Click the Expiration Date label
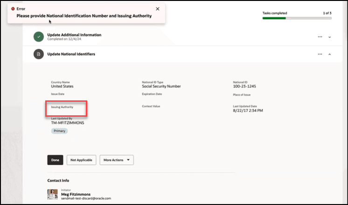Screen dimensions: 348x205 point(152,94)
